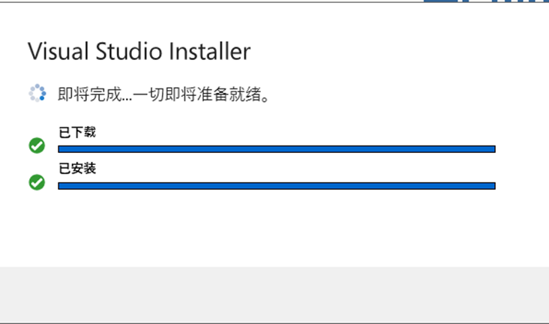Screen dimensions: 549x324
Task: Click the green checkmark beside 已下载
Action: coord(37,145)
